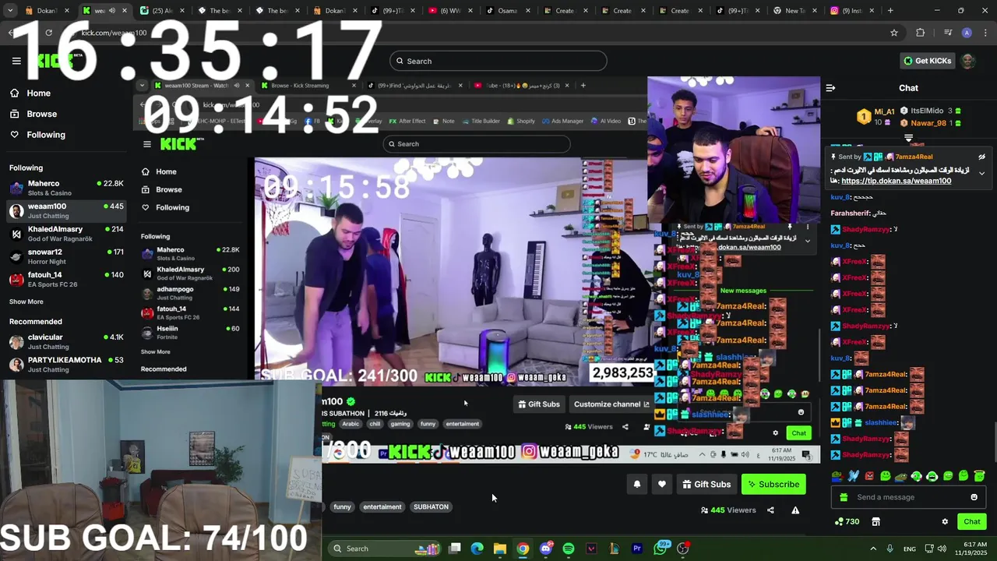Open the hamburger menu beside Kick logo
This screenshot has width=997, height=561.
(x=16, y=61)
